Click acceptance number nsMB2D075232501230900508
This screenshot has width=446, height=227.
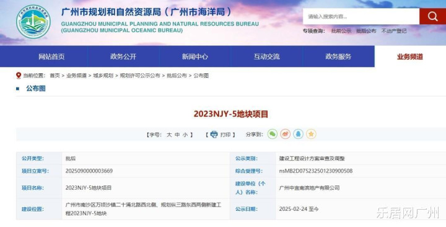[316, 171]
